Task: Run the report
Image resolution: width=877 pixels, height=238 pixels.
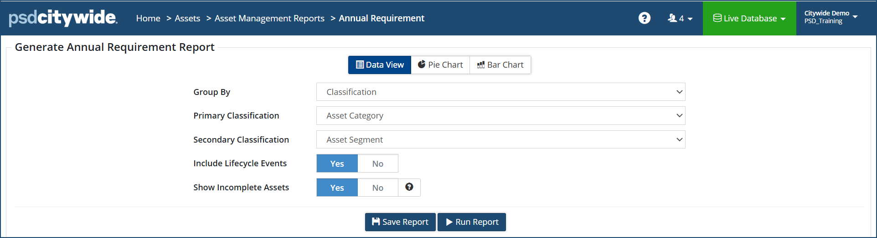Action: [x=472, y=222]
